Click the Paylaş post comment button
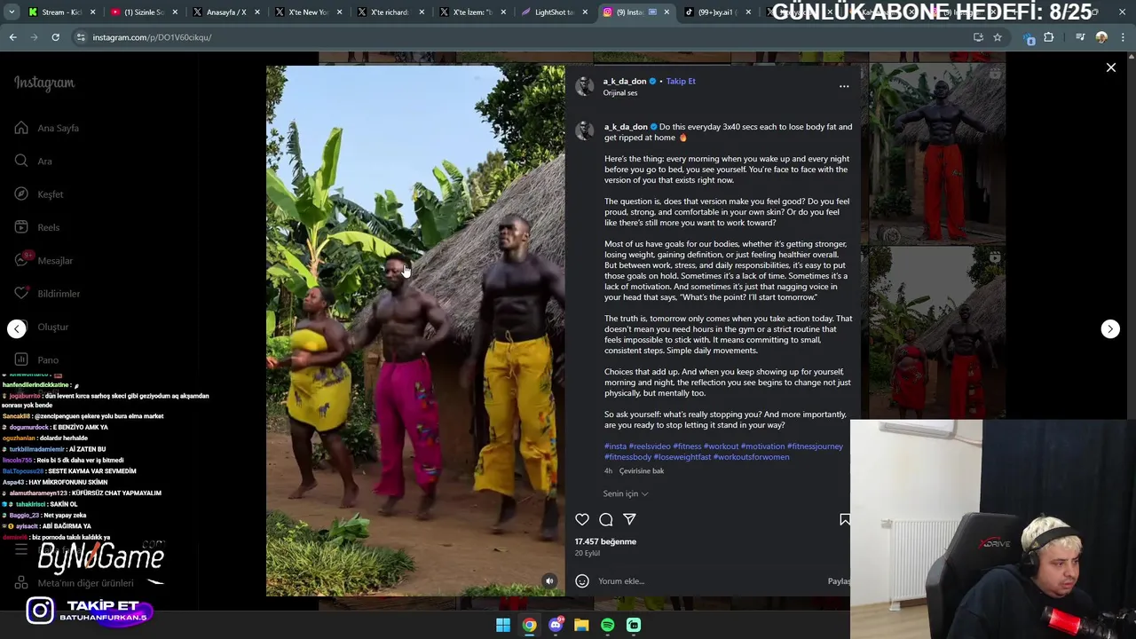 coord(839,581)
